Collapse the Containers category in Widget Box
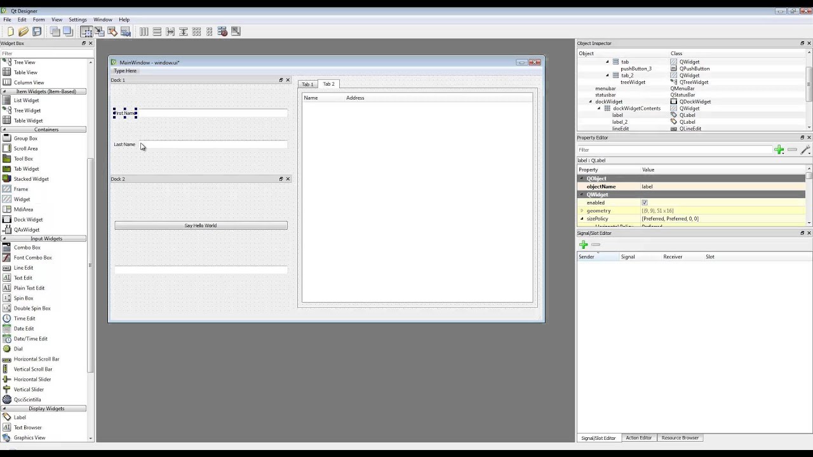Viewport: 813px width, 457px height. click(x=4, y=129)
